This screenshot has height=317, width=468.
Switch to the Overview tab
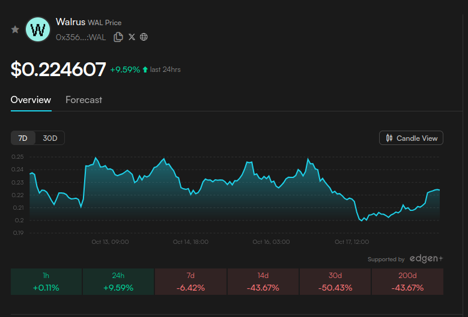(x=31, y=99)
